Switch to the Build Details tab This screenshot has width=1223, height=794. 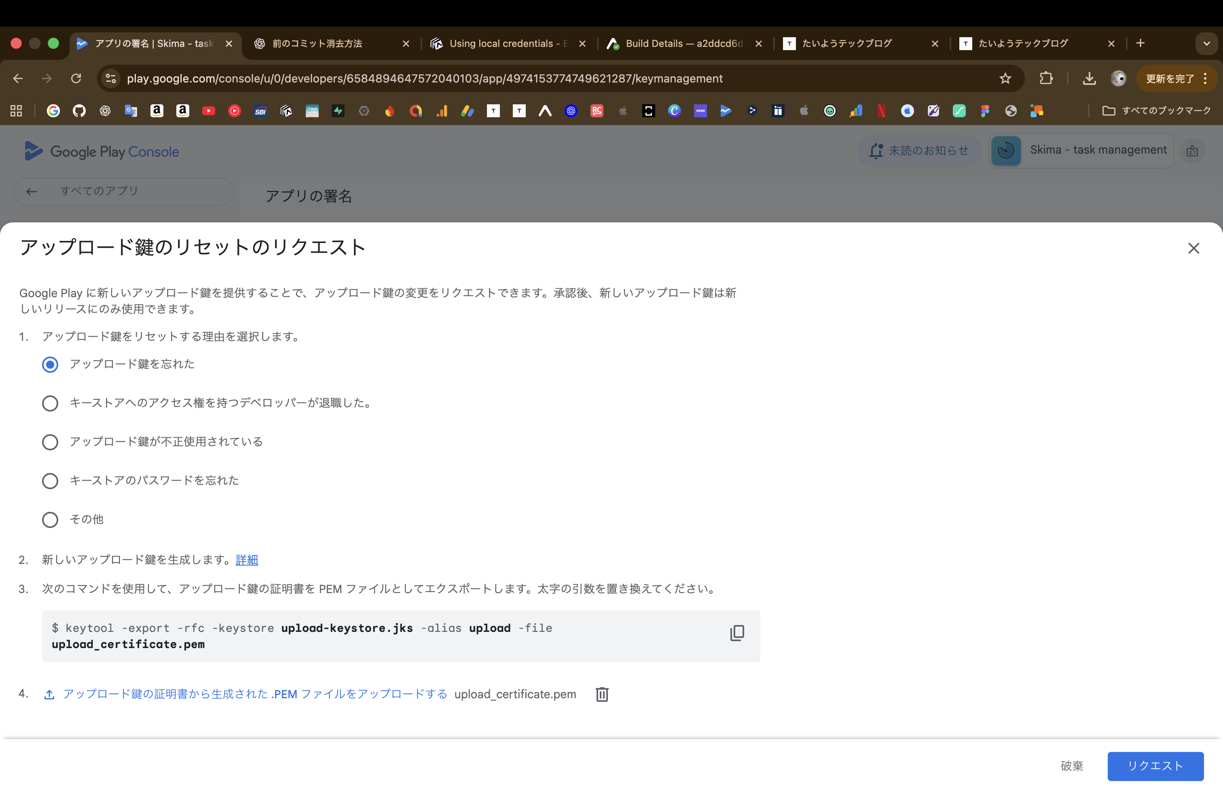tap(678, 44)
